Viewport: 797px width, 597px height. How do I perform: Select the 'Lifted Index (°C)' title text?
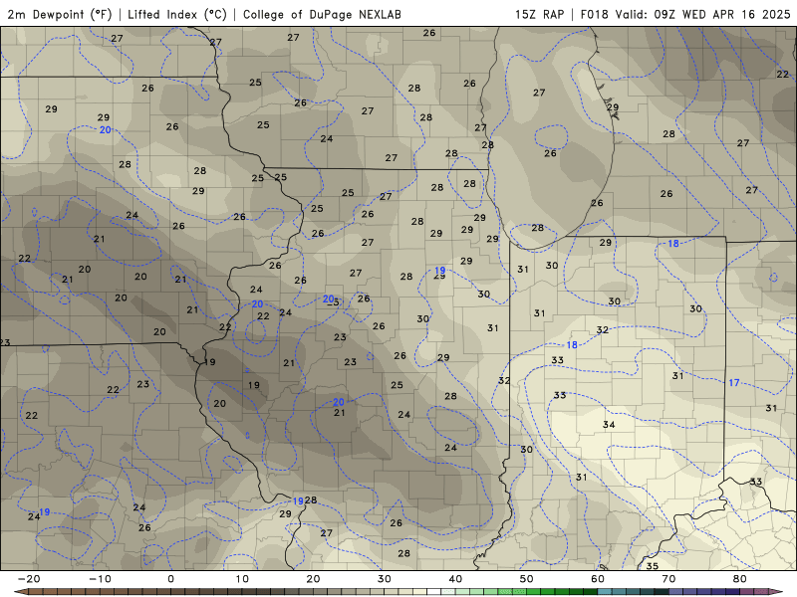[177, 14]
